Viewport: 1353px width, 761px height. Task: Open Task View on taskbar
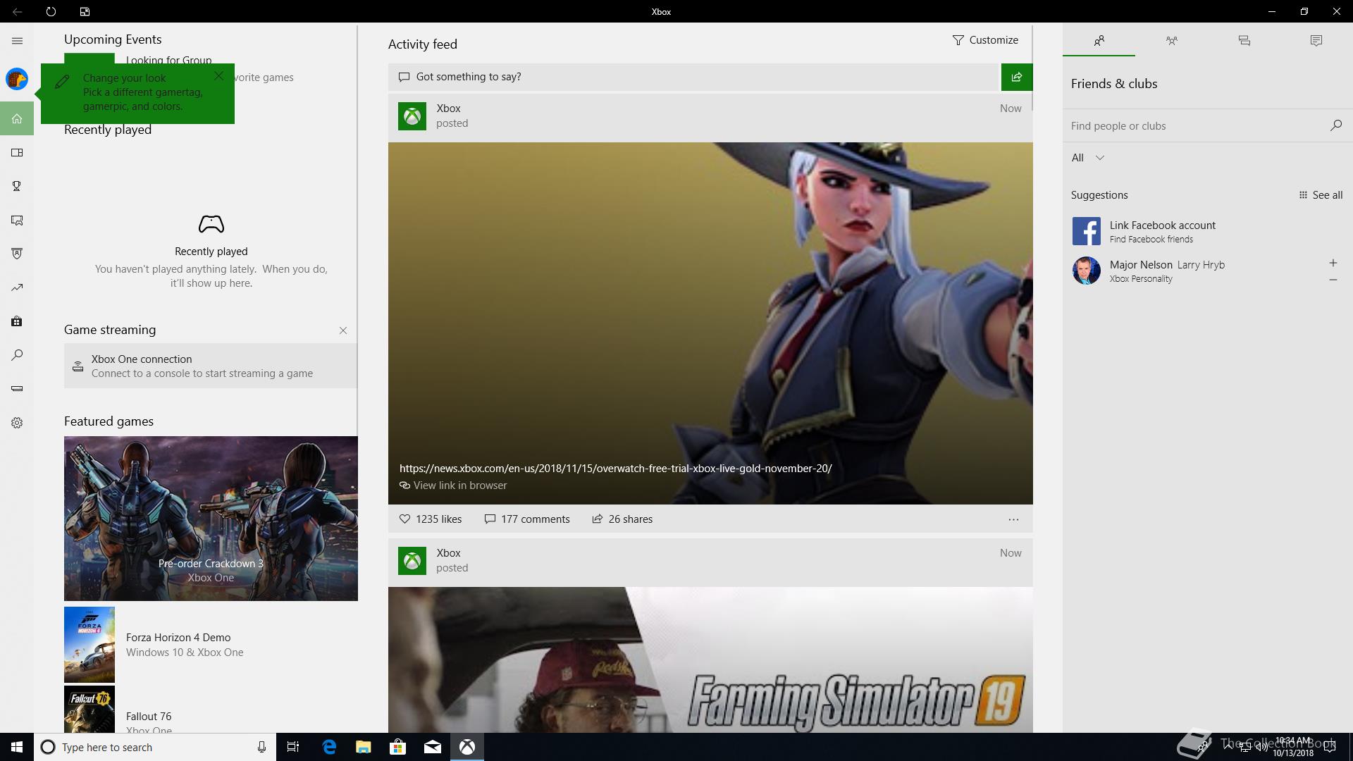[293, 747]
